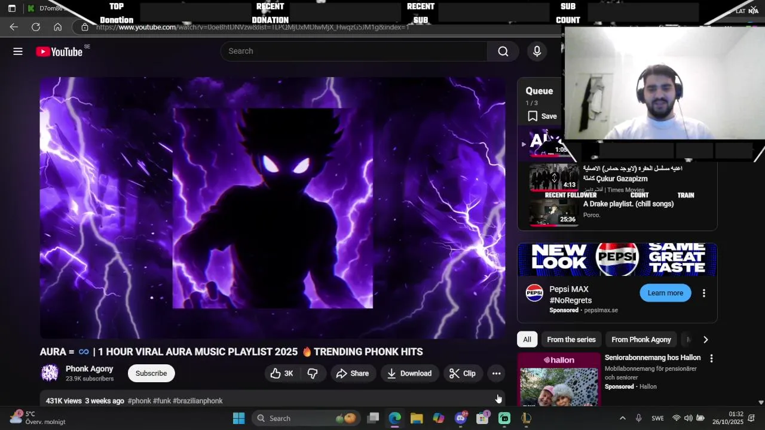This screenshot has width=765, height=430.
Task: Like the video with thumbs up 3K
Action: click(282, 373)
